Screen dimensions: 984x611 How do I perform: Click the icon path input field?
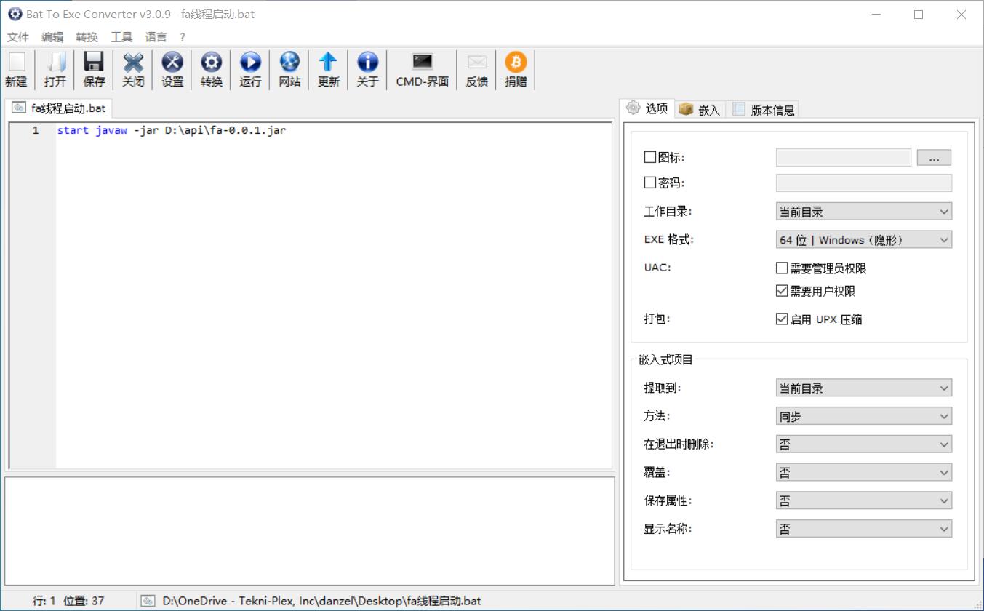click(844, 157)
